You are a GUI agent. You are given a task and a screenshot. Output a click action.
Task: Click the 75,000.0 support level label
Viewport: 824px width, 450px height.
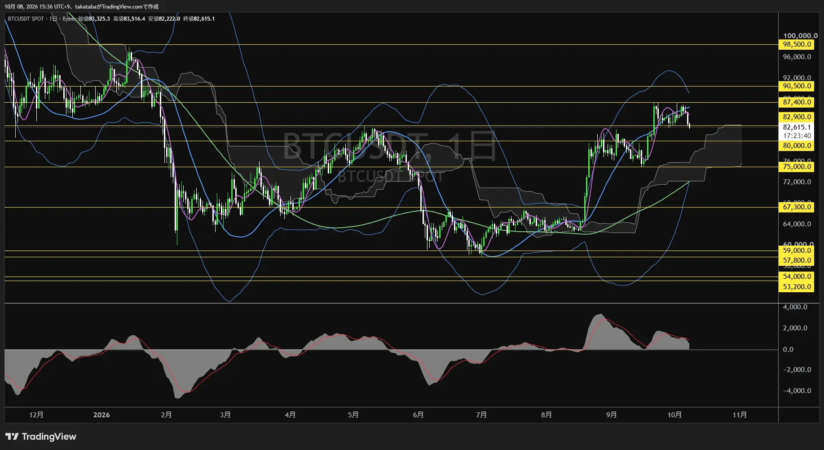tap(797, 167)
